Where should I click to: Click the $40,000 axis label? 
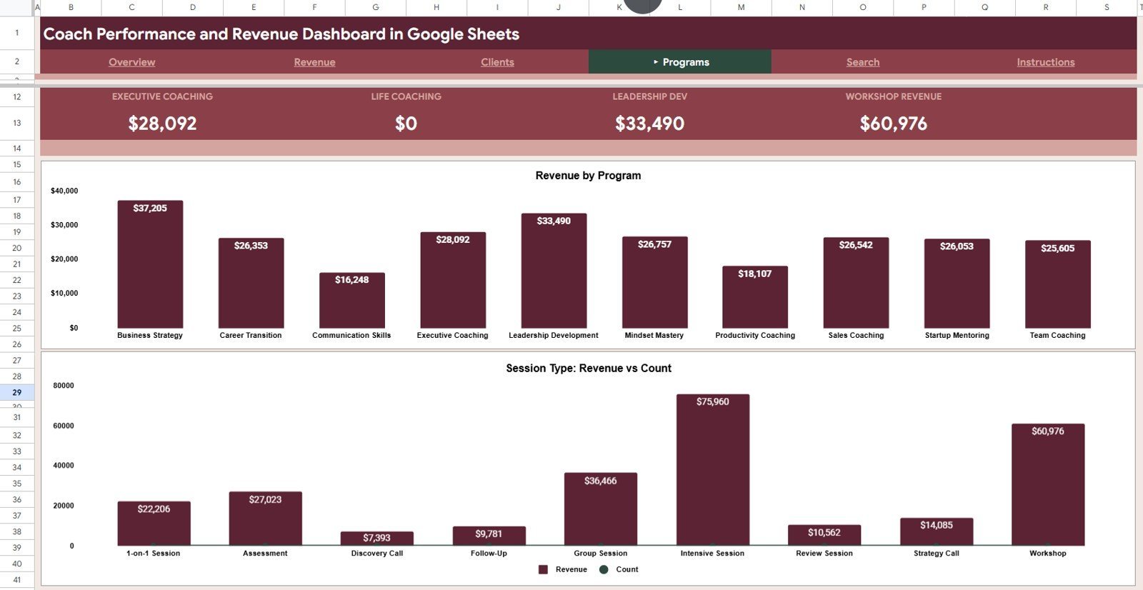click(x=64, y=191)
